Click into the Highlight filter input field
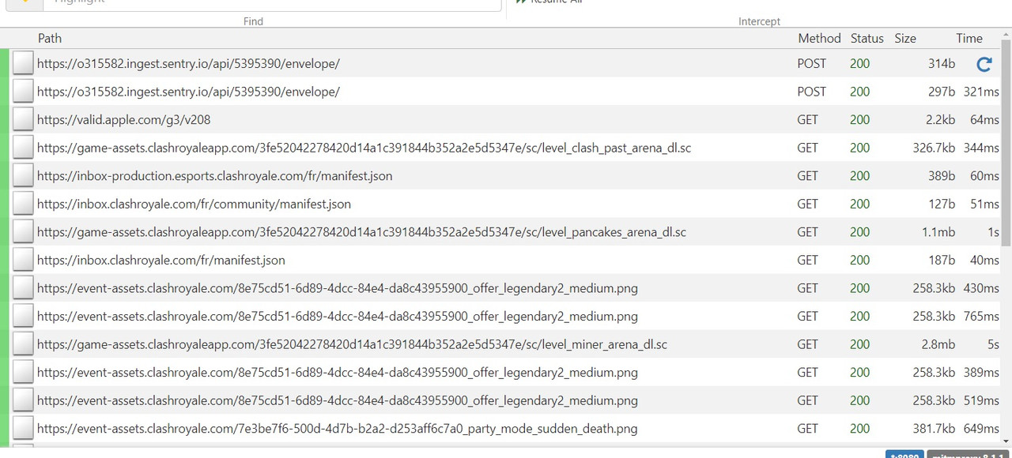The width and height of the screenshot is (1012, 458). 273,3
